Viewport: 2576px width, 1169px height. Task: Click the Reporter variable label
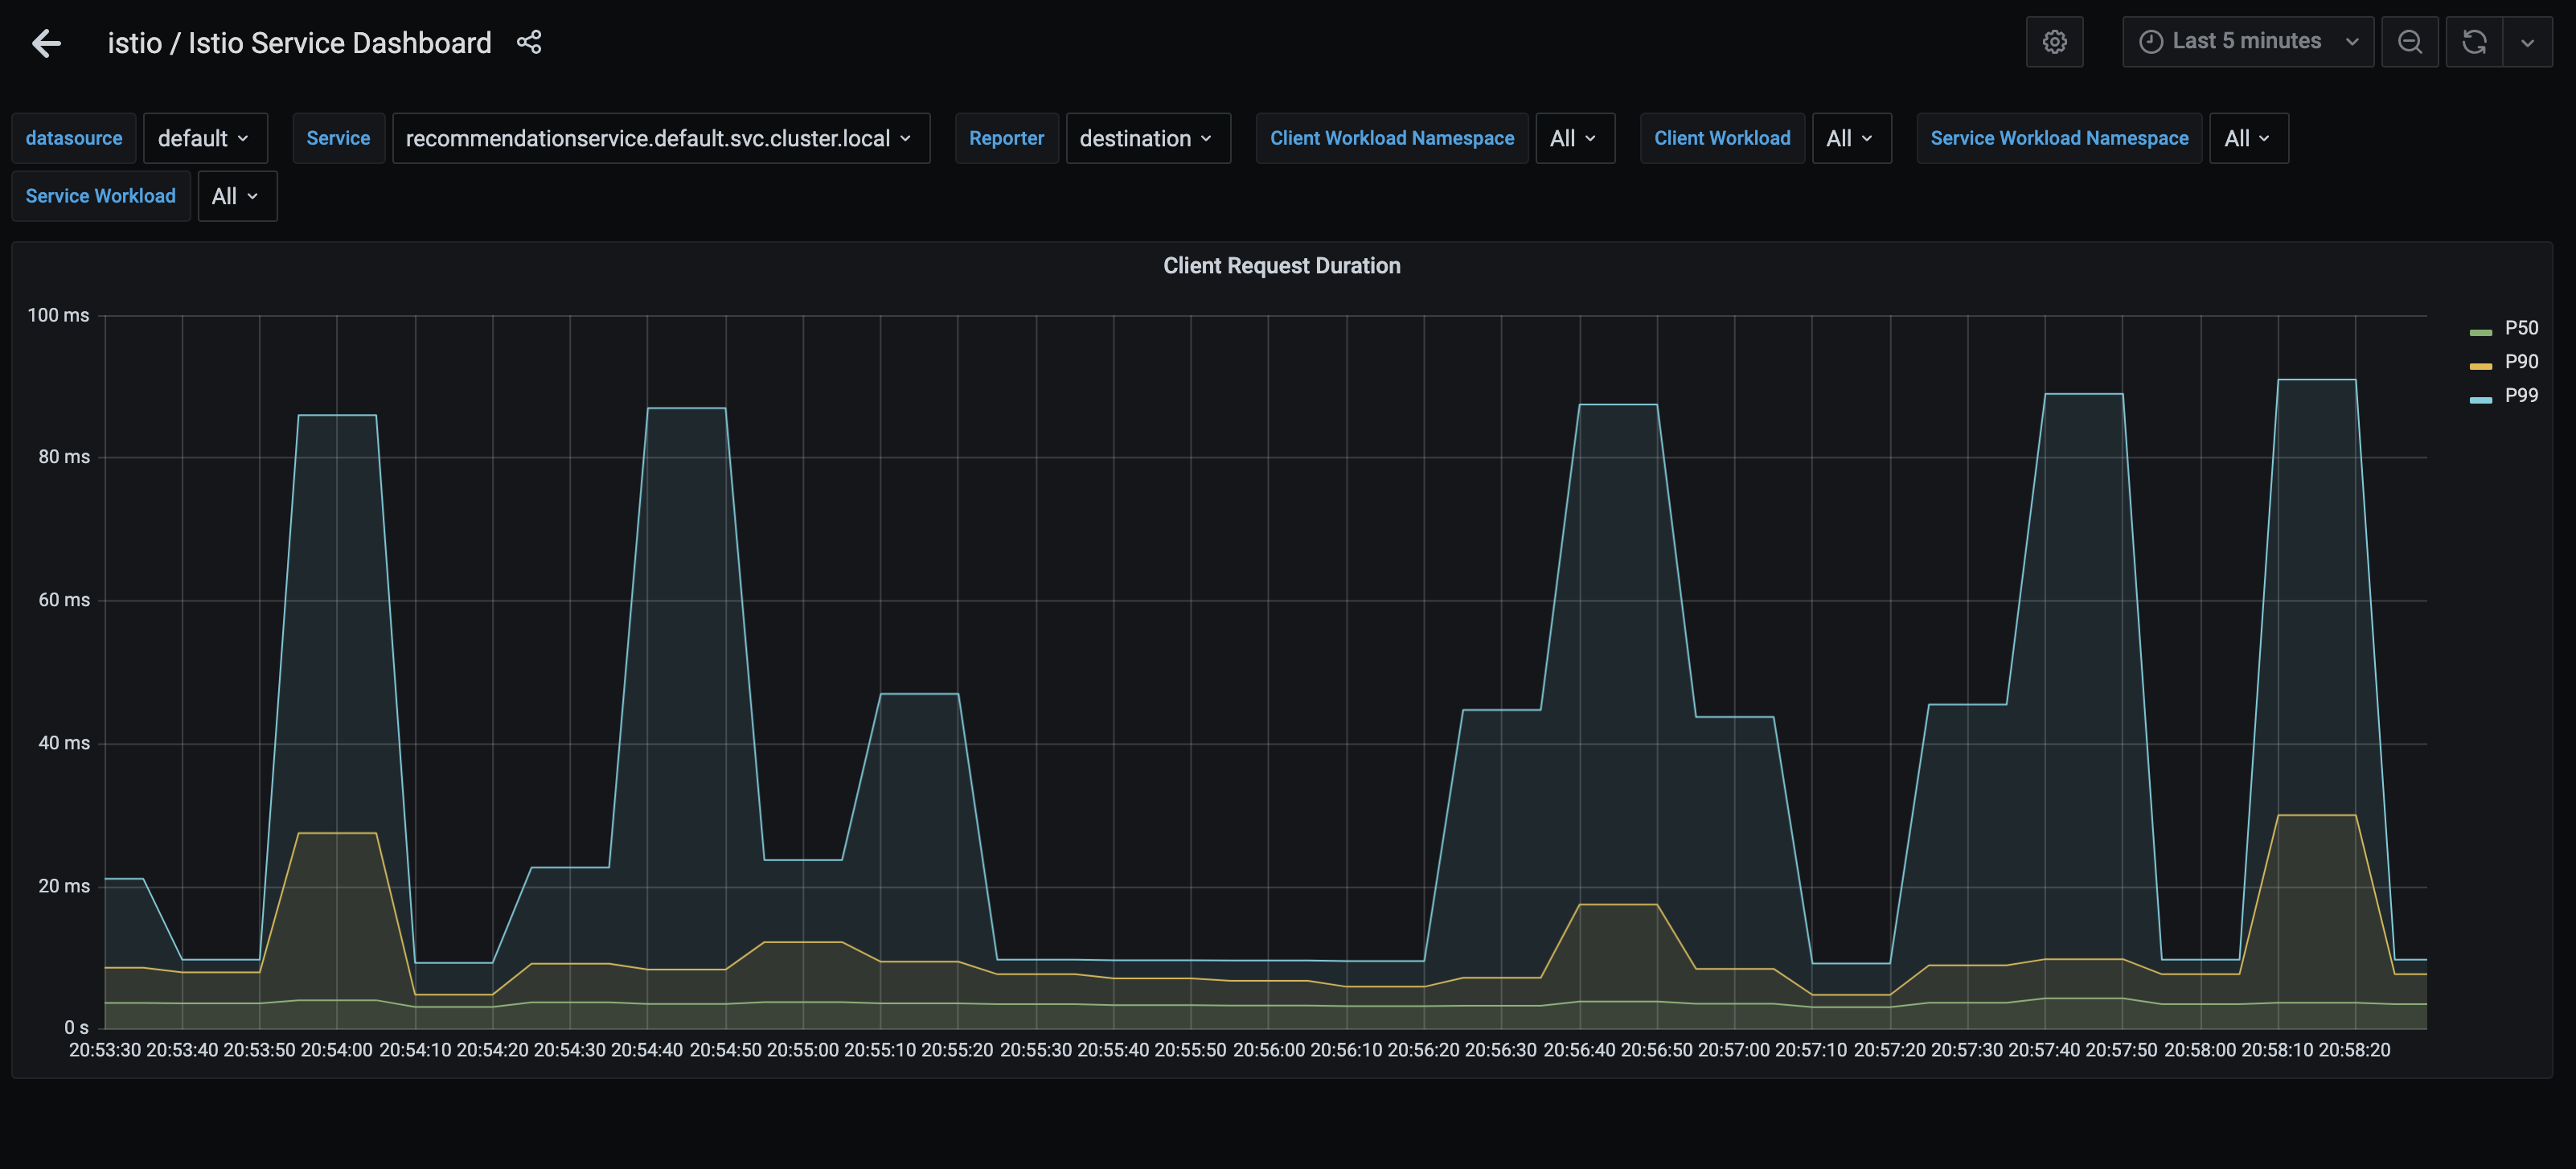[x=1006, y=138]
